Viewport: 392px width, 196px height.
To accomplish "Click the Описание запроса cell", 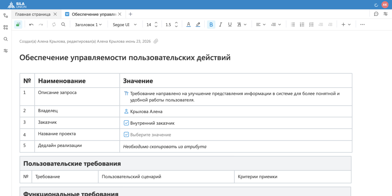I will (77, 97).
